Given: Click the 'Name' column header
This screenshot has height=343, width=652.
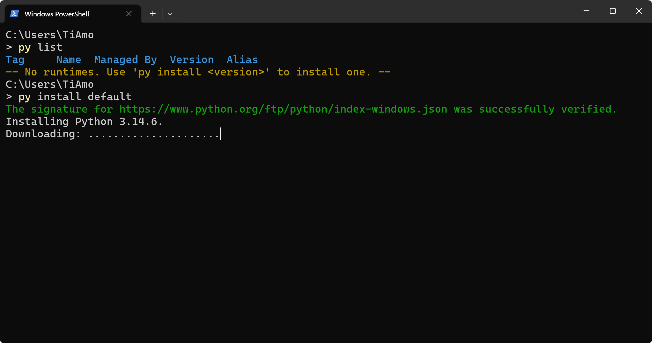Looking at the screenshot, I should [69, 60].
